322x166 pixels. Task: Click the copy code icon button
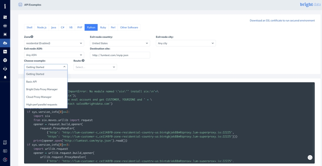tap(310, 157)
